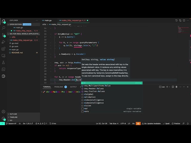This screenshot has height=143, width=191.
Task: Open the Explorer more actions ellipsis
Action: (x=37, y=21)
